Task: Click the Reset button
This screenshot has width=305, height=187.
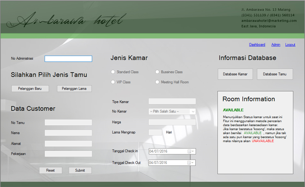Action: [51, 170]
